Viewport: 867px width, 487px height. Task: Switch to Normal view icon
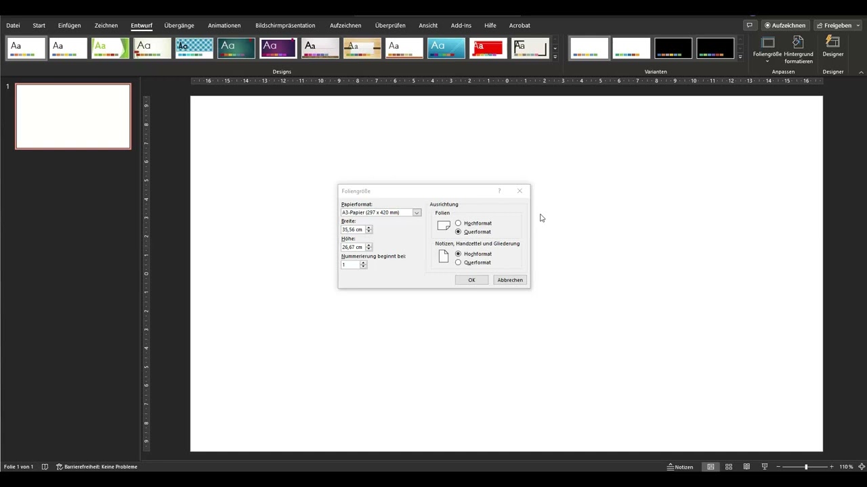711,467
